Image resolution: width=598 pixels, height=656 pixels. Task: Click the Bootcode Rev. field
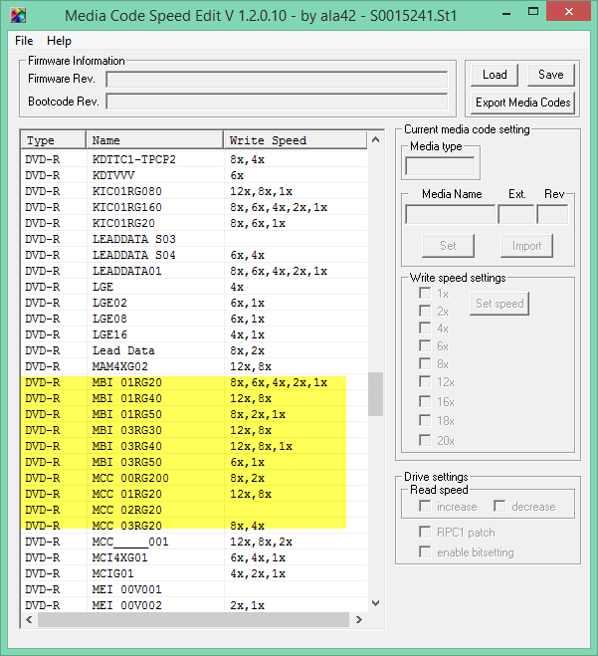[x=277, y=102]
